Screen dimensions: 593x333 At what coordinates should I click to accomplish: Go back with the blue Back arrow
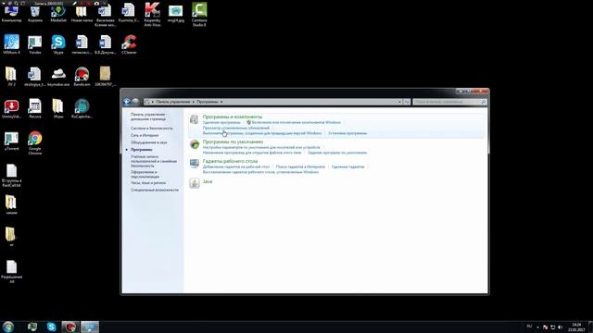(127, 102)
